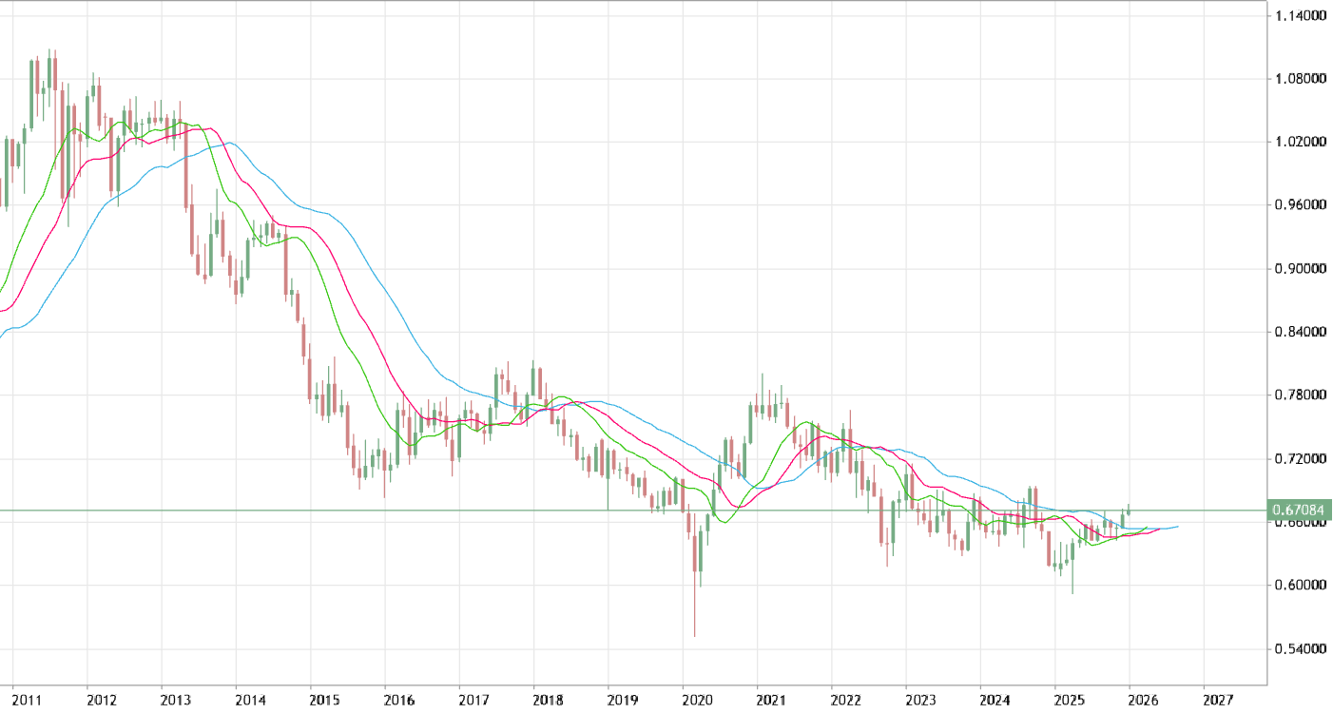
Task: Click the current price label 0.67084
Action: (x=1300, y=511)
